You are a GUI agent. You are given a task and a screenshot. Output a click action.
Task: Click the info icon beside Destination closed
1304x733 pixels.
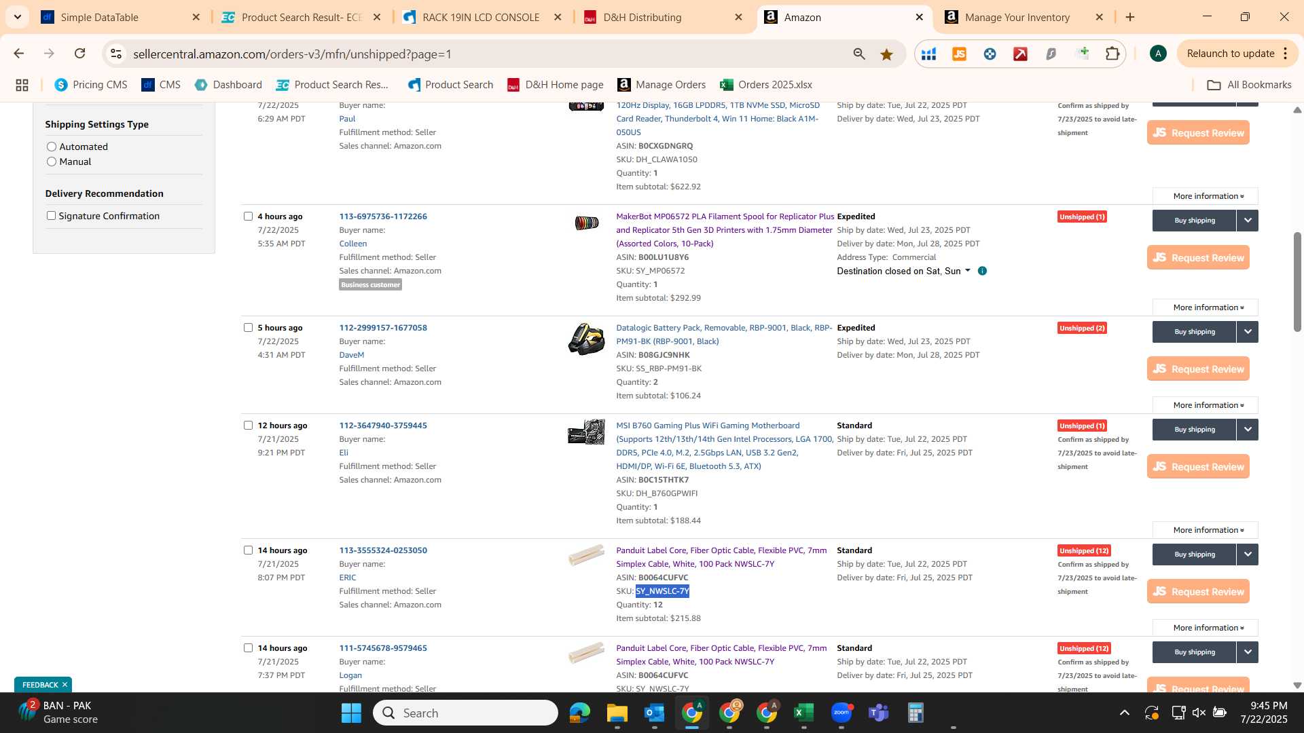982,271
